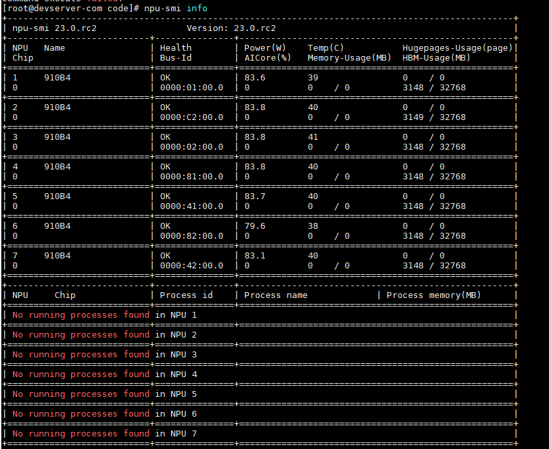The image size is (549, 449).
Task: Click the 'Process id' column header
Action: [187, 295]
